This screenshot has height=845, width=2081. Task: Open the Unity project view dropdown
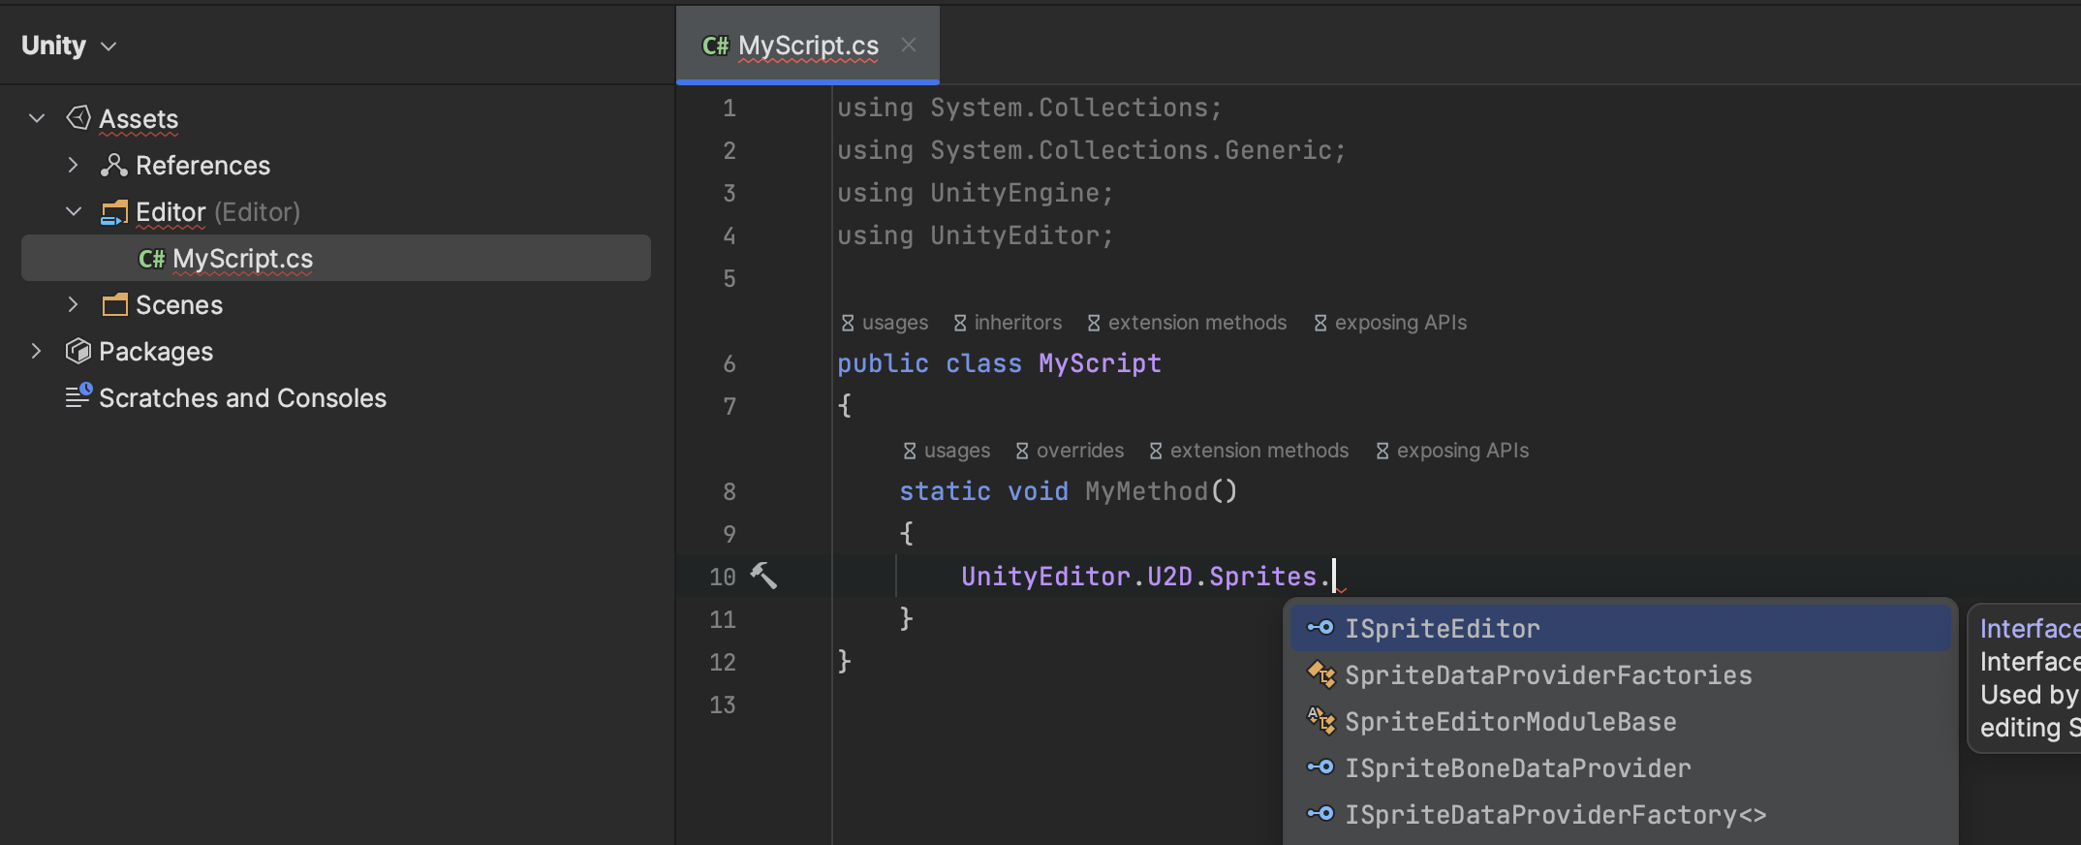[x=69, y=46]
